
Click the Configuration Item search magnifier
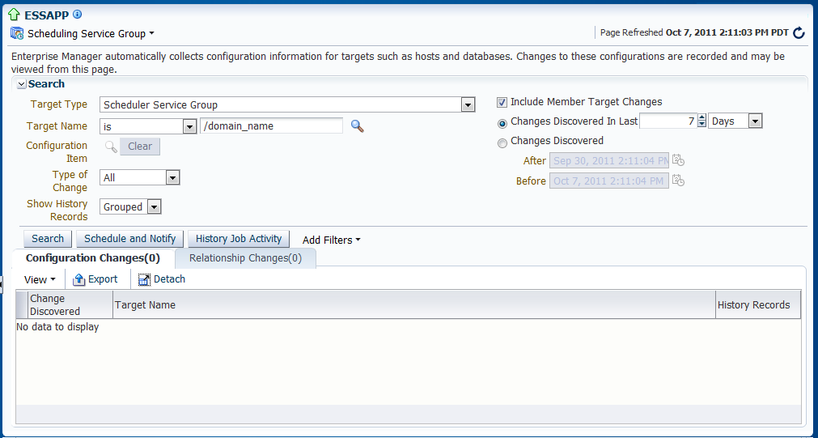[x=111, y=147]
